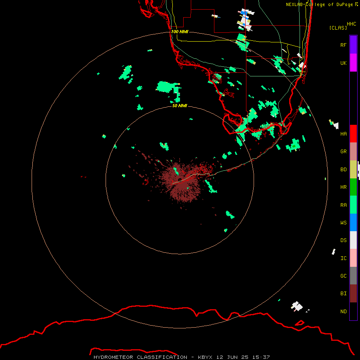The image size is (360, 360).
Task: Click the brown biological echo cluster at radar center
Action: [181, 181]
